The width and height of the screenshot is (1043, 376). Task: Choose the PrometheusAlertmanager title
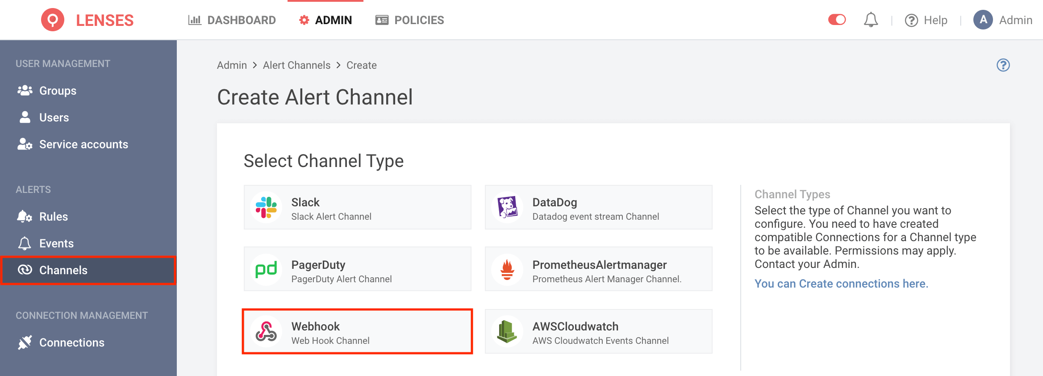tap(600, 265)
